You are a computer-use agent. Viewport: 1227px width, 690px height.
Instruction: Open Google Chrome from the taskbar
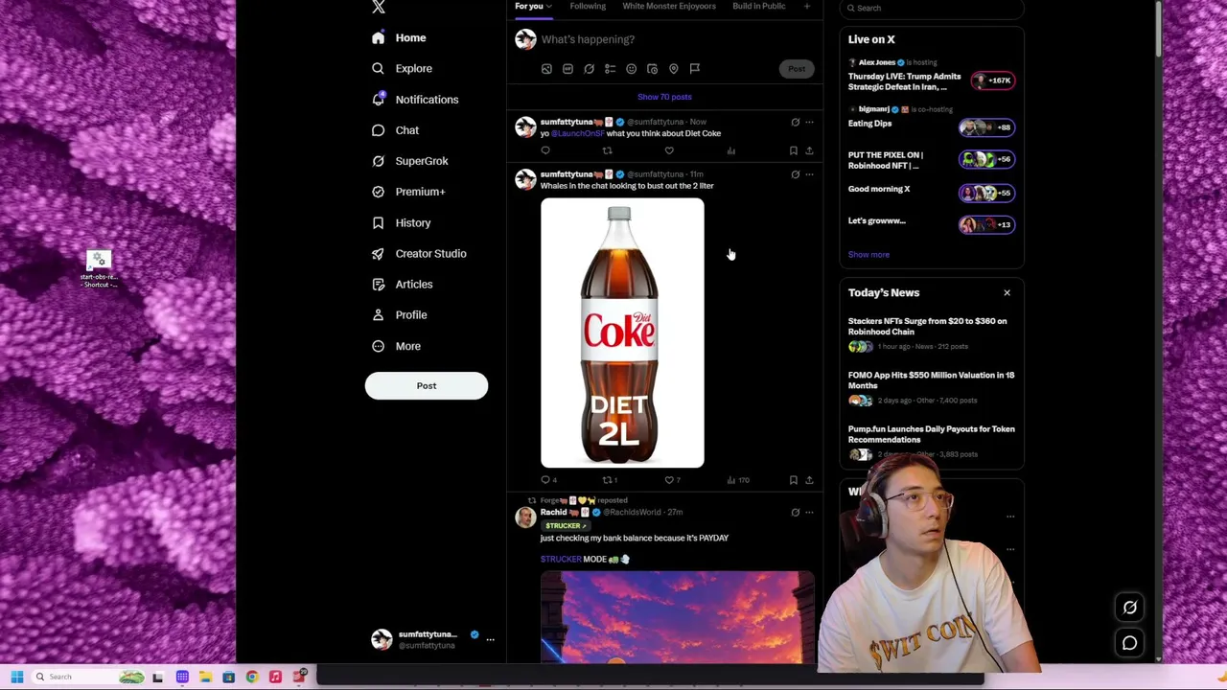[252, 678]
